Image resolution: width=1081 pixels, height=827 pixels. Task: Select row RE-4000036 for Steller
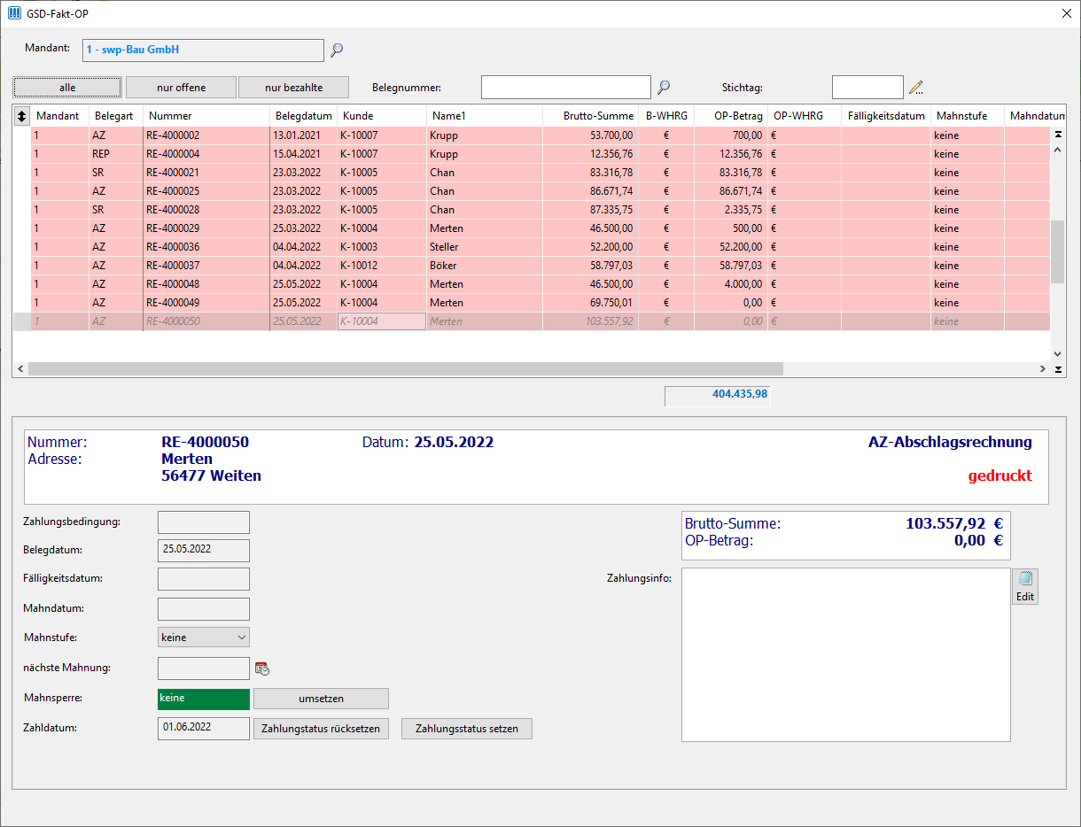click(540, 247)
